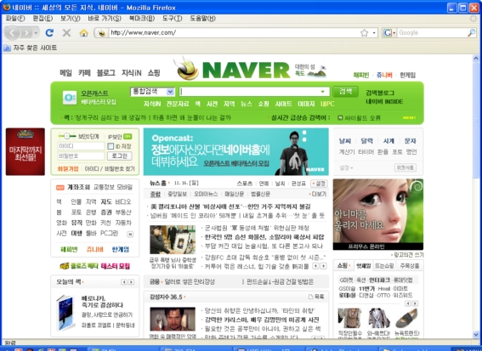Click the 더보기 link in news sources
Image resolution: width=482 pixels, height=351 pixels.
318,194
